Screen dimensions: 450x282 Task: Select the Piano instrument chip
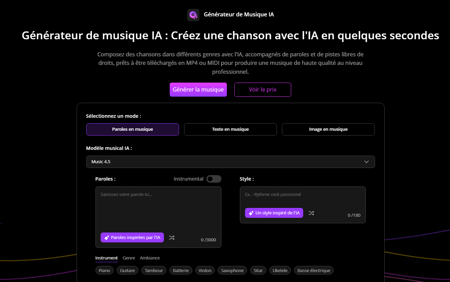click(x=104, y=270)
